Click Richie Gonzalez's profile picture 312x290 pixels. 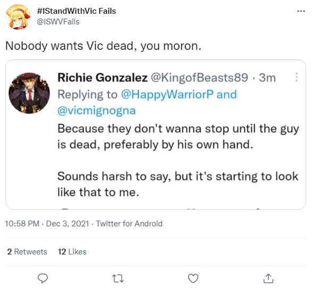click(29, 93)
